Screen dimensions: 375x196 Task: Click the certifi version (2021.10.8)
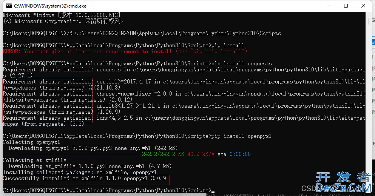pyautogui.click(x=104, y=88)
